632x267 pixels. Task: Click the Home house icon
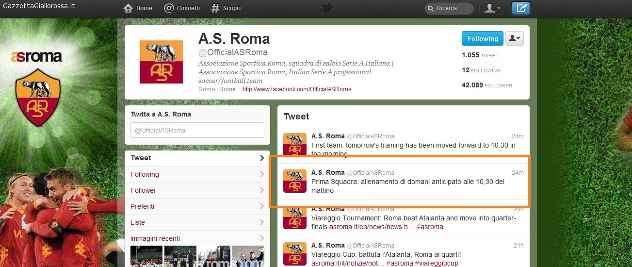128,8
